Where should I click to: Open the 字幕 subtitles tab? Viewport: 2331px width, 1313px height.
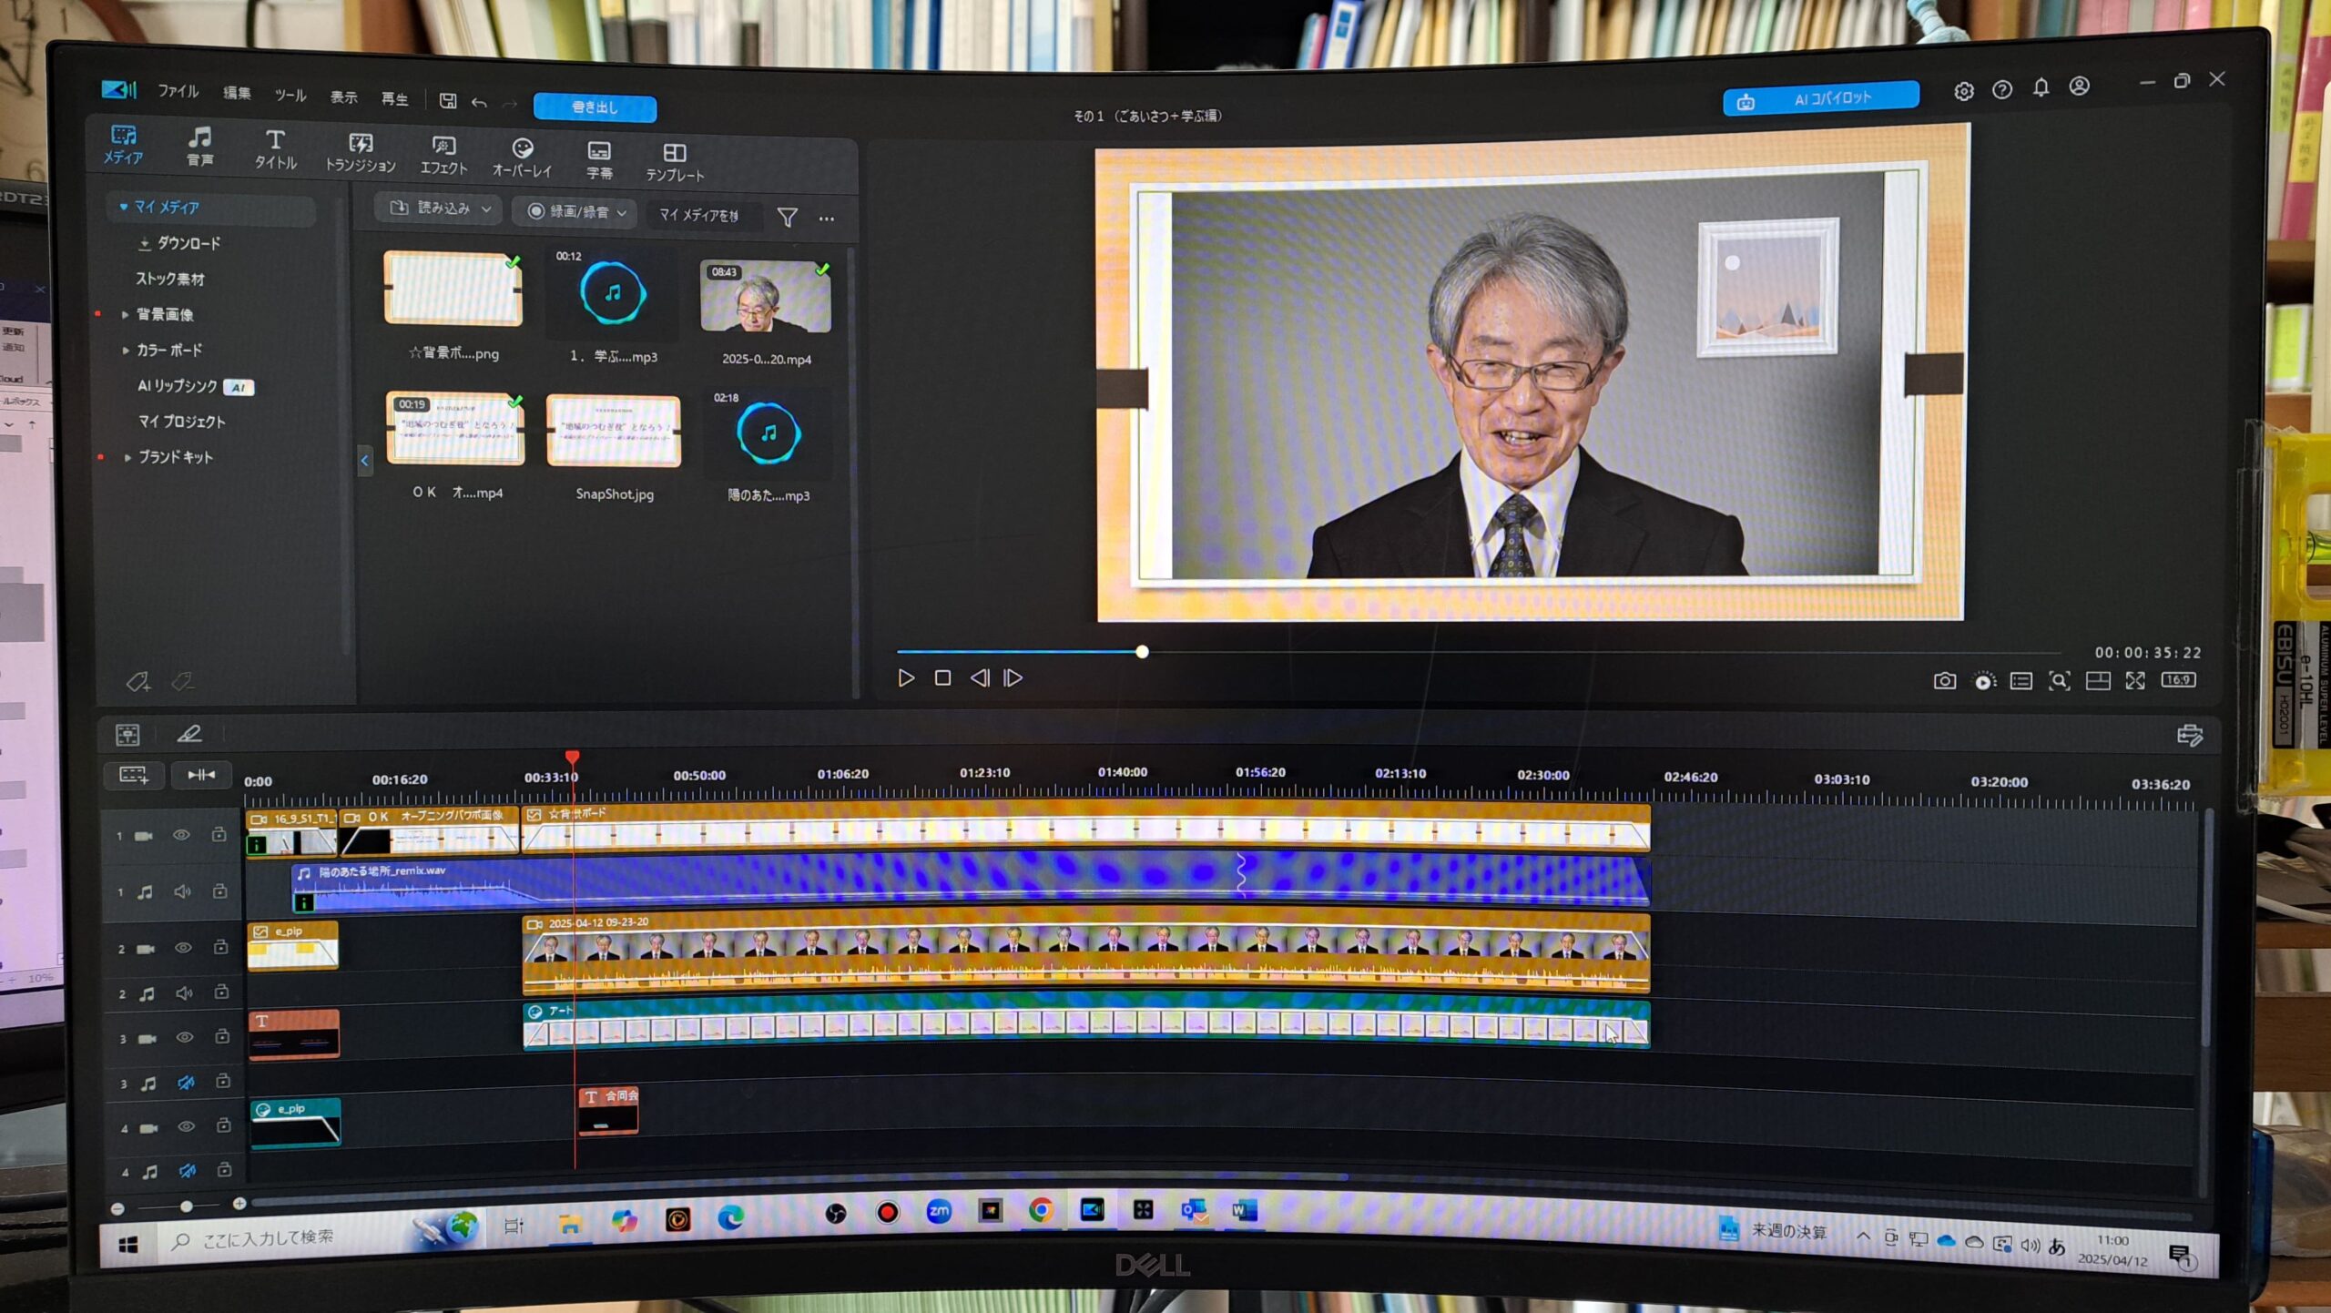pos(599,161)
